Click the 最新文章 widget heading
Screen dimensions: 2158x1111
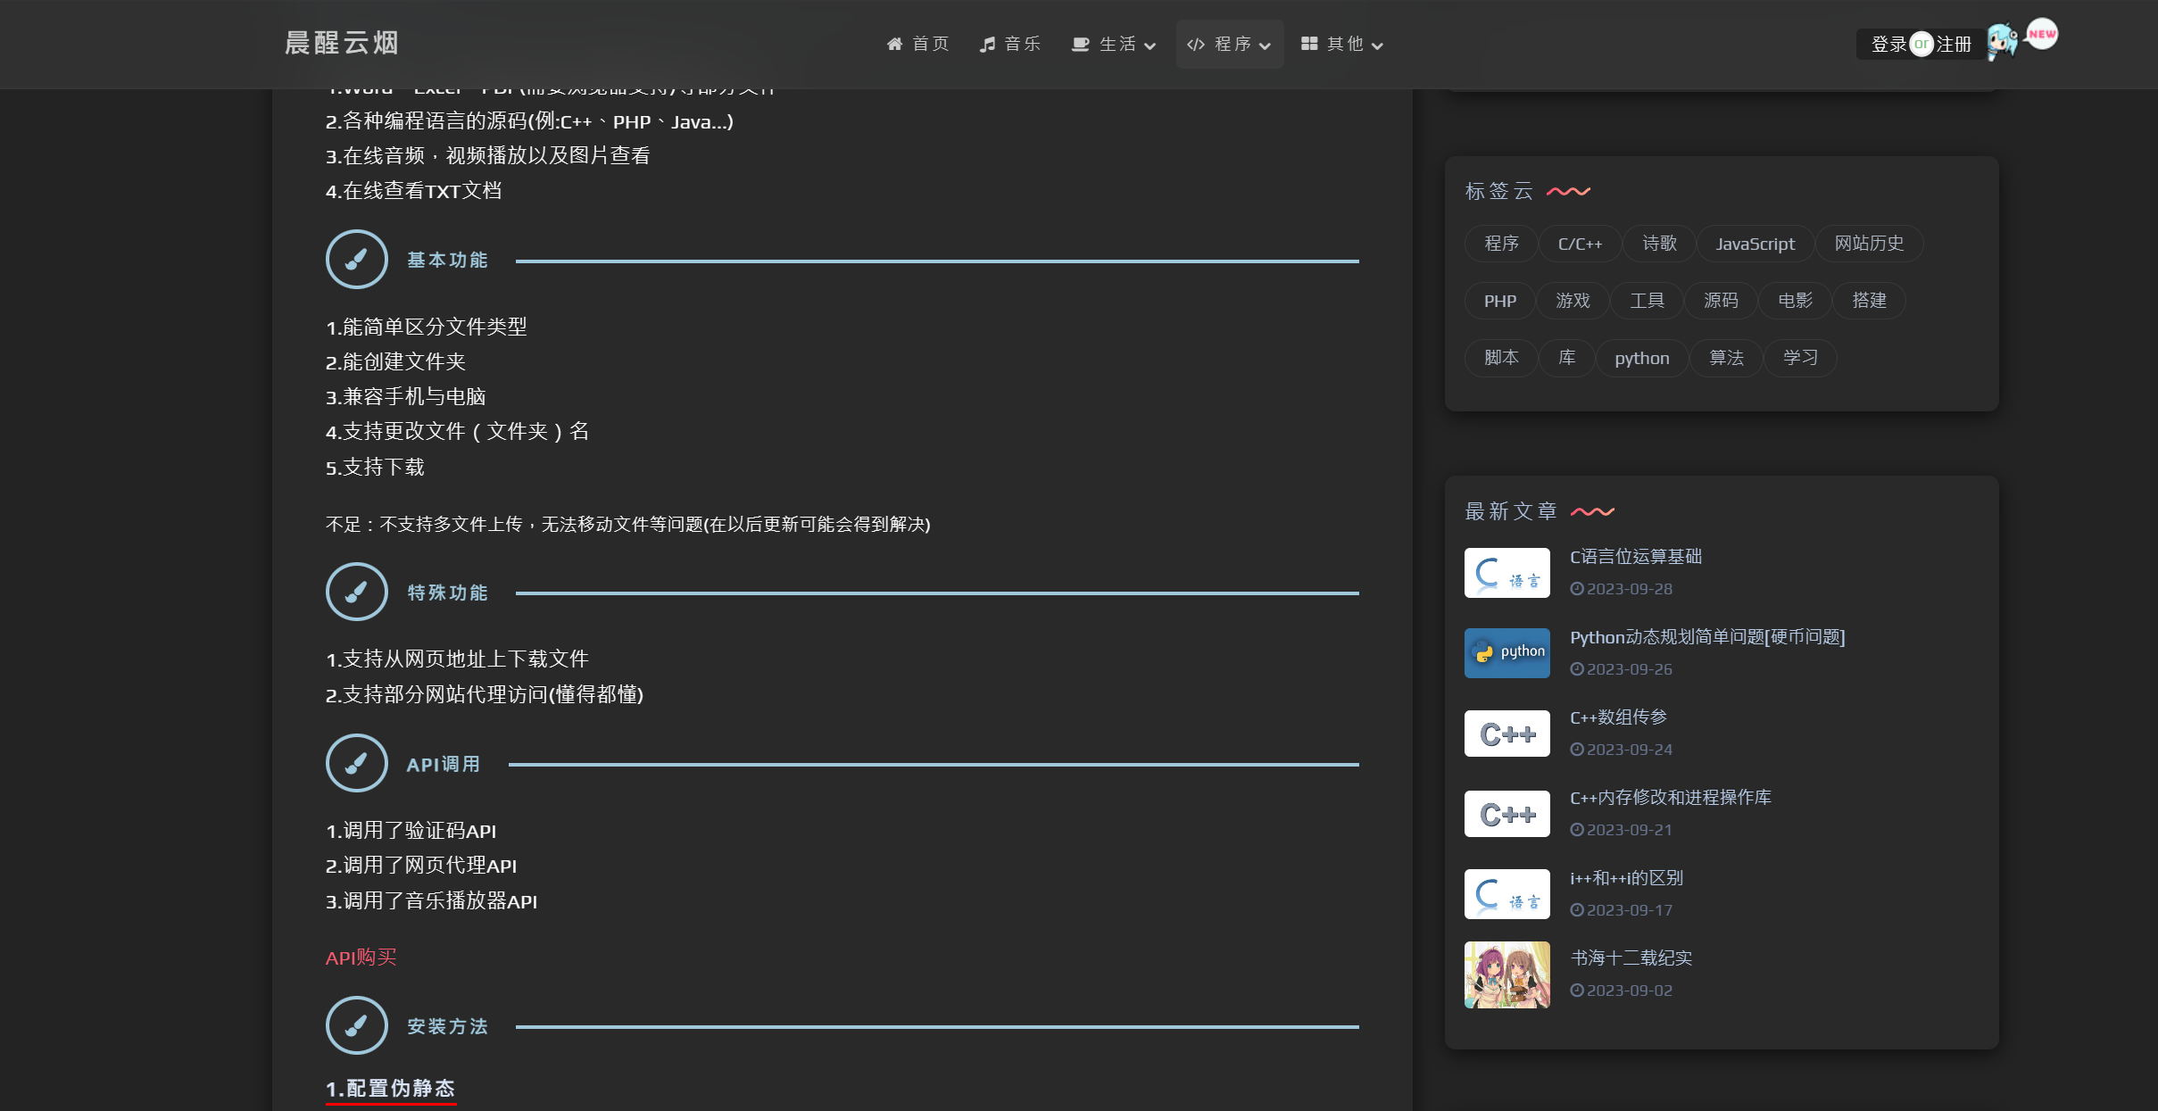[1511, 511]
